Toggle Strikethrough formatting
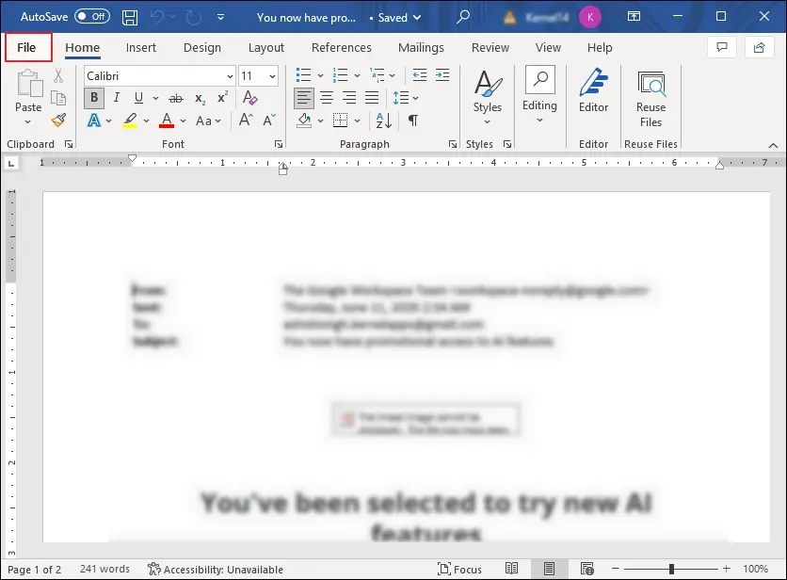Screen dimensions: 787x580 176,99
